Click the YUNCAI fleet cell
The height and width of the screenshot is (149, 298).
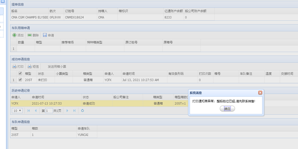point(87,135)
